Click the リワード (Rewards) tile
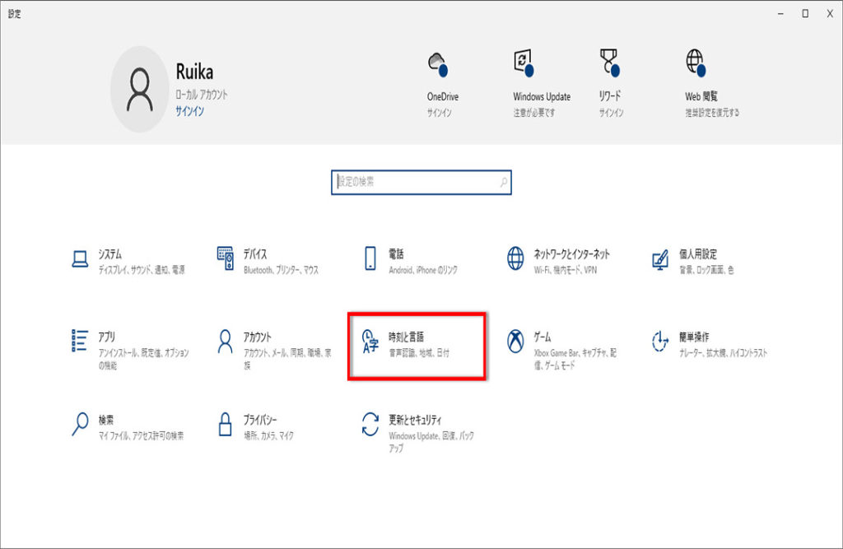 tap(610, 82)
